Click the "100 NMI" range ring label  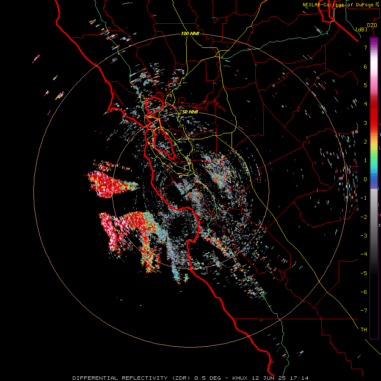point(190,33)
